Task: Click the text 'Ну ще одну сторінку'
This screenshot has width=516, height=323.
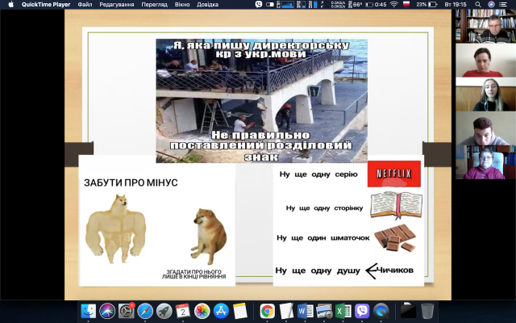Action: [324, 208]
